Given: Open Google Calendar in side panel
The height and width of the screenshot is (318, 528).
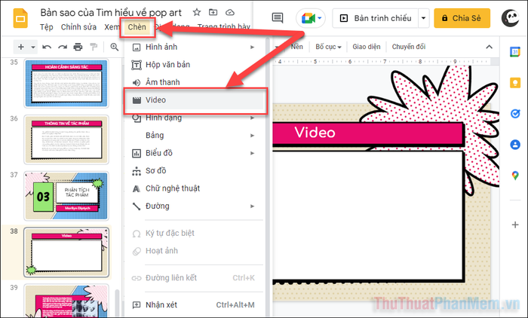Looking at the screenshot, I should (515, 51).
